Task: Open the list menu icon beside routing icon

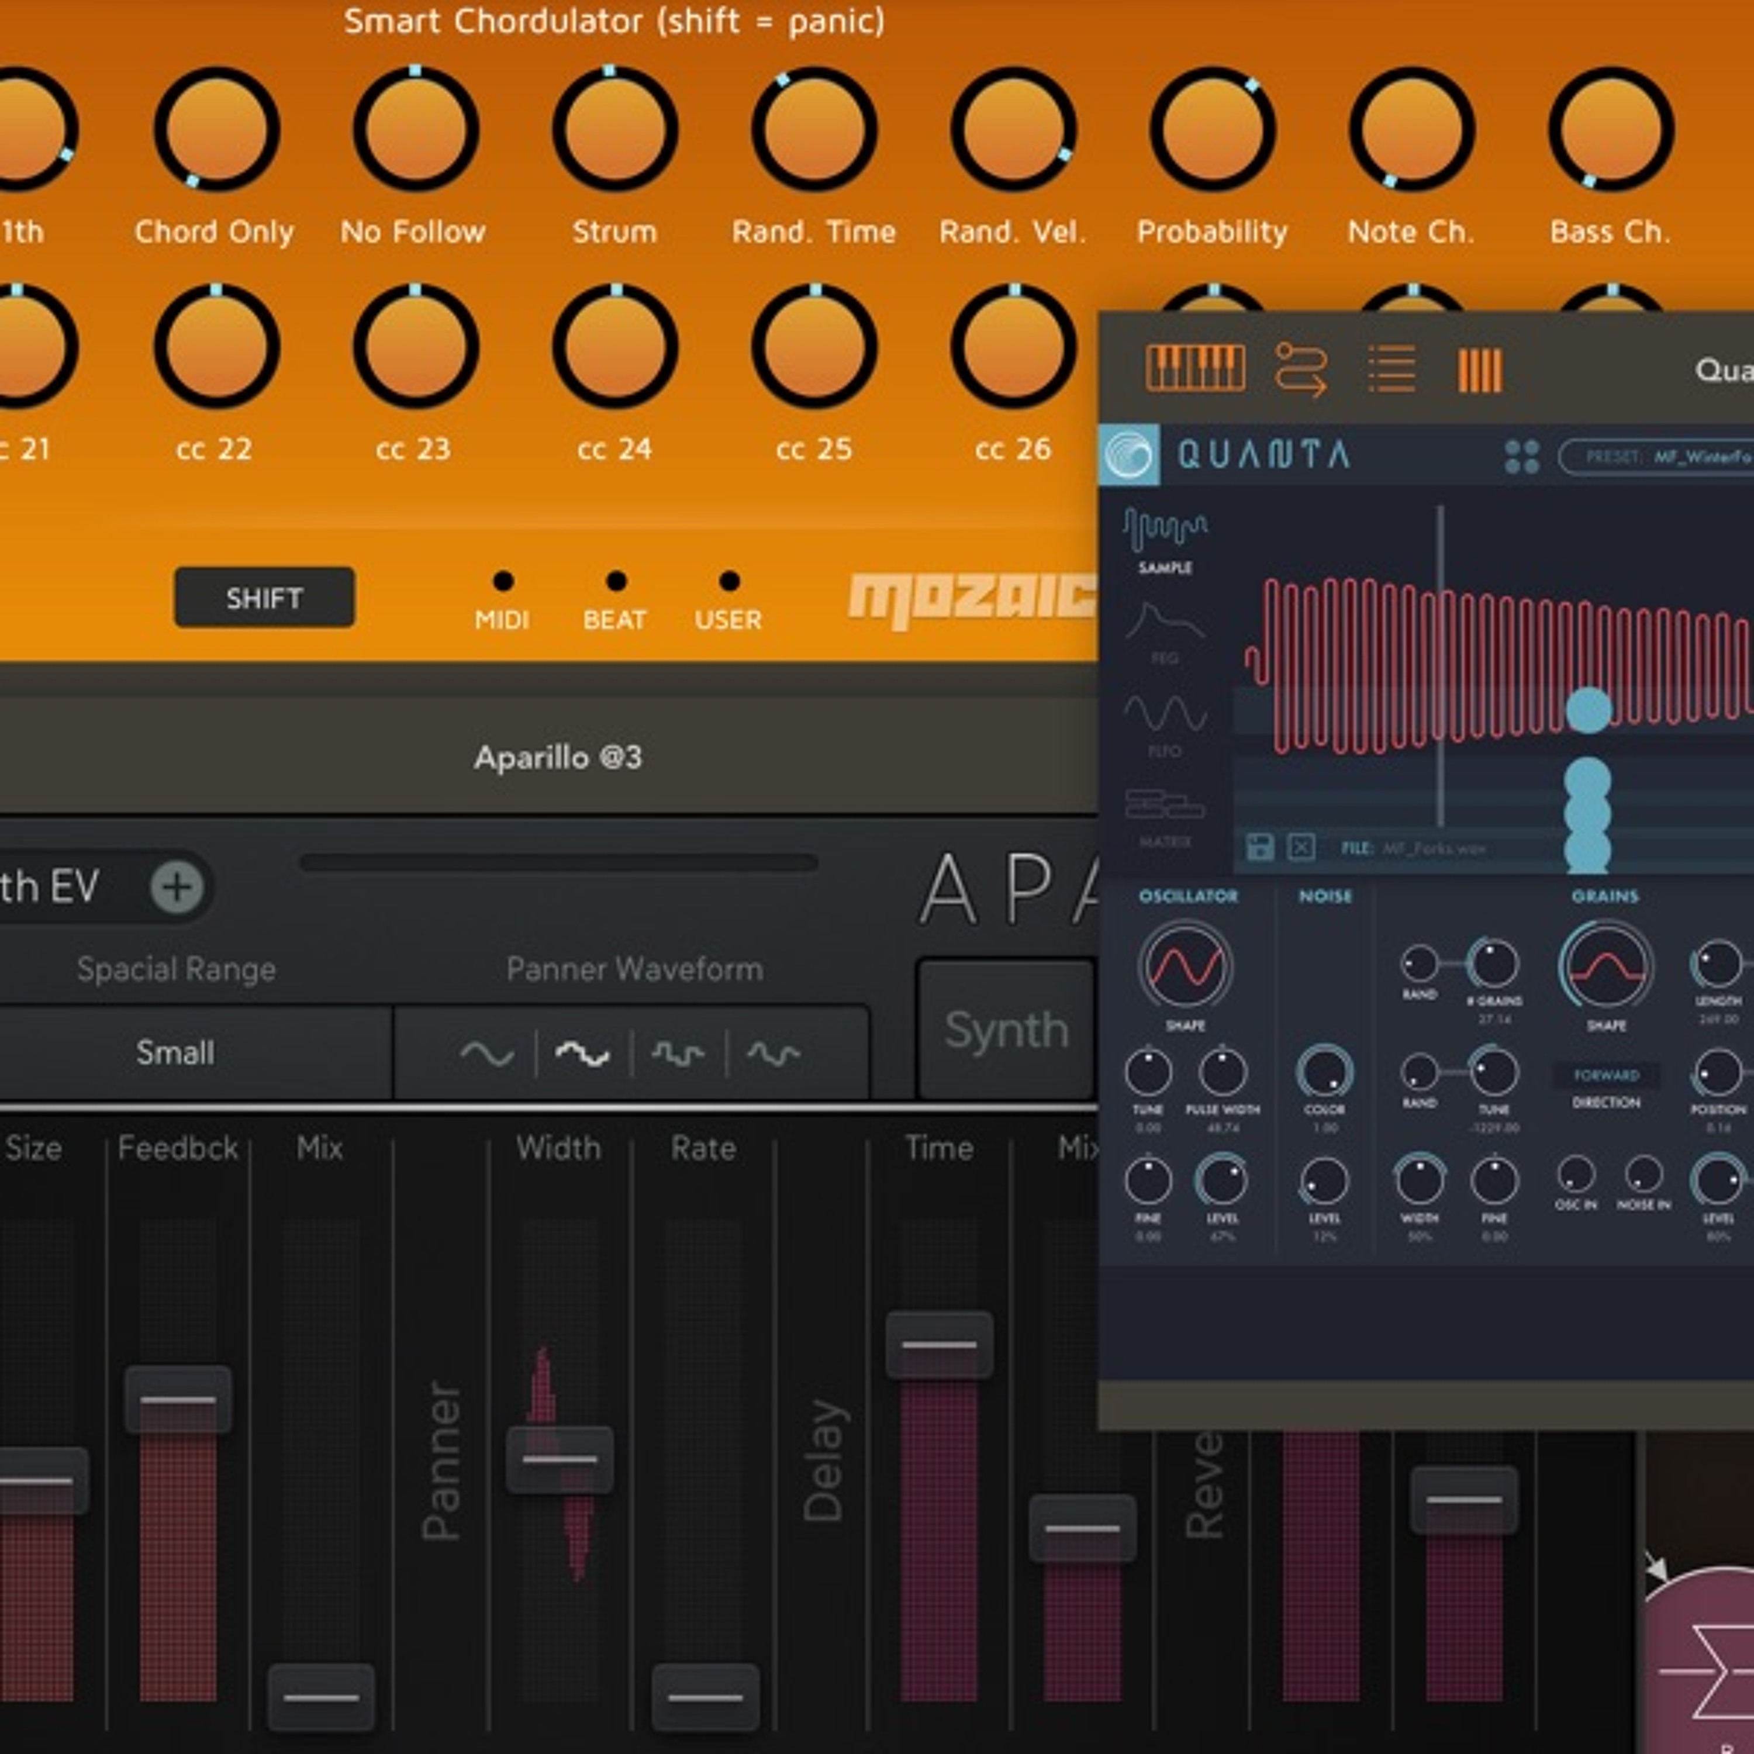Action: (x=1391, y=368)
